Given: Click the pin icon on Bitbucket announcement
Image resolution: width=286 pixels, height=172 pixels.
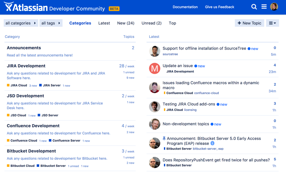Looking at the screenshot, I should point(164,139).
